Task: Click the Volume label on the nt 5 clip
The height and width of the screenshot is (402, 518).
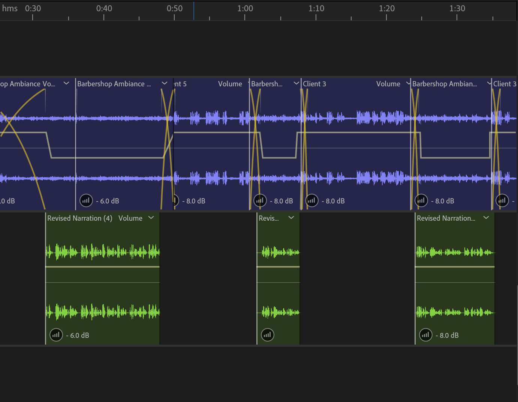Action: point(230,84)
